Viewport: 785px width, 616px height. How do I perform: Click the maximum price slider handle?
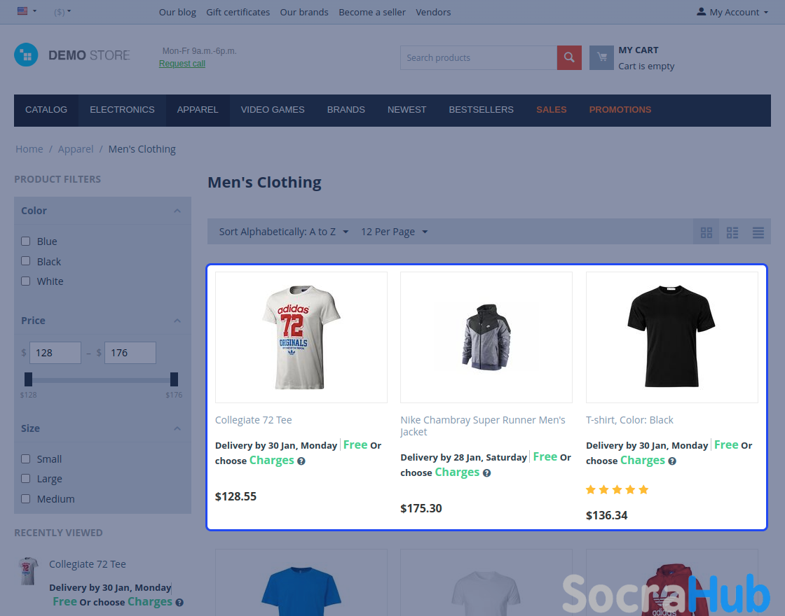pyautogui.click(x=175, y=379)
